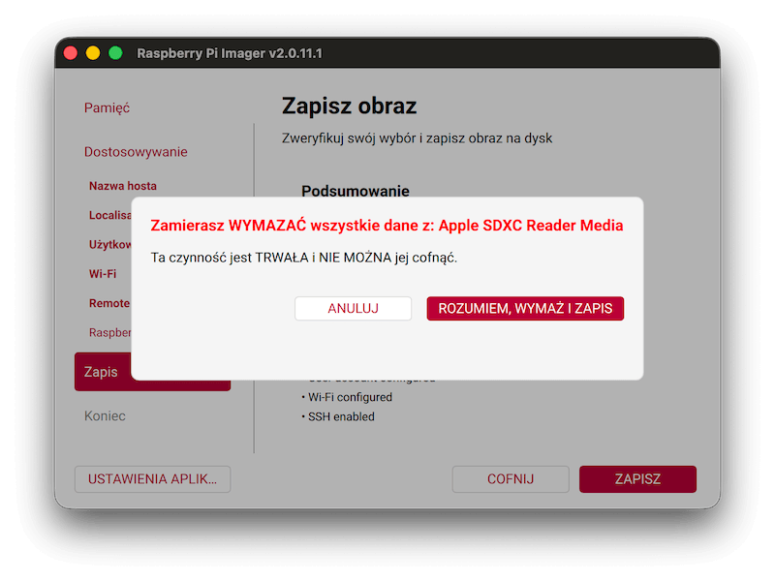775x581 pixels.
Task: Click the red WYMAZAĆ warning heading
Action: 387,226
